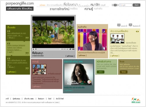Click the vote button in the โหวต box
Screen dimensions: 146x107
[x=124, y=72]
